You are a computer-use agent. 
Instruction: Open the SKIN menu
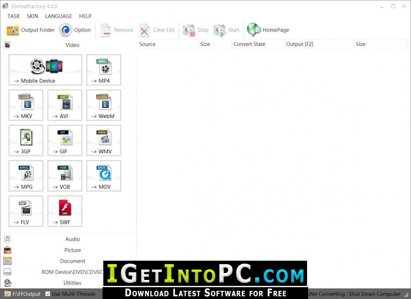33,16
